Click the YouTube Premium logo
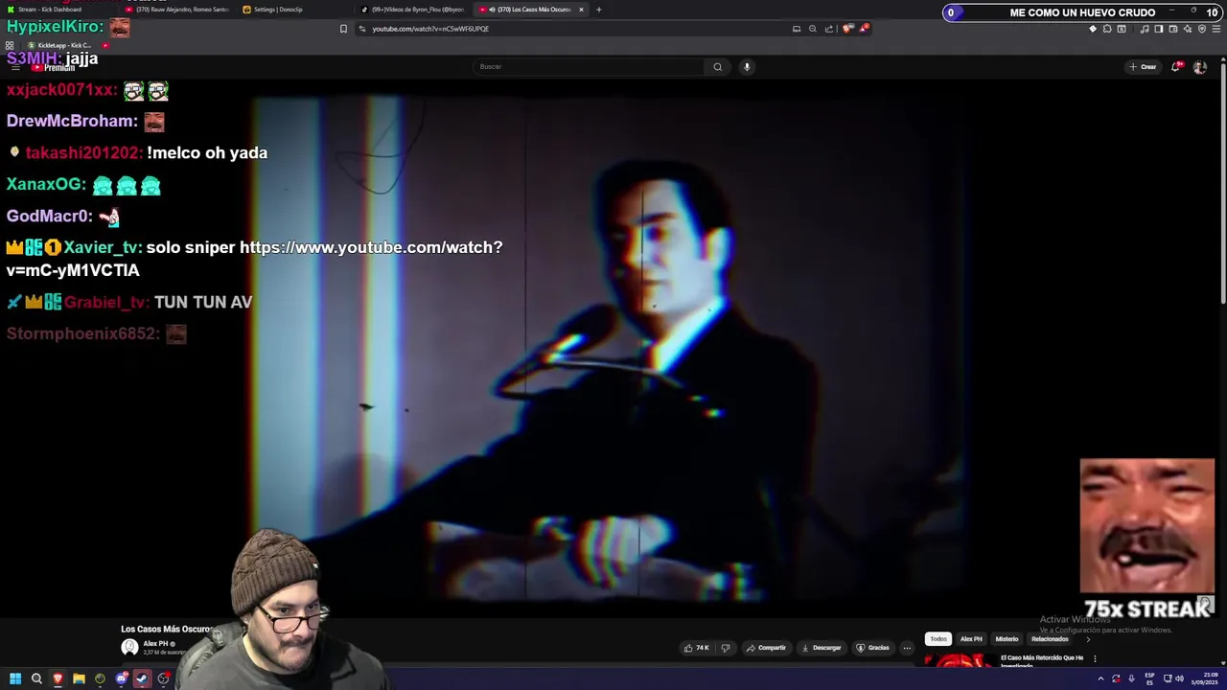 pyautogui.click(x=53, y=67)
